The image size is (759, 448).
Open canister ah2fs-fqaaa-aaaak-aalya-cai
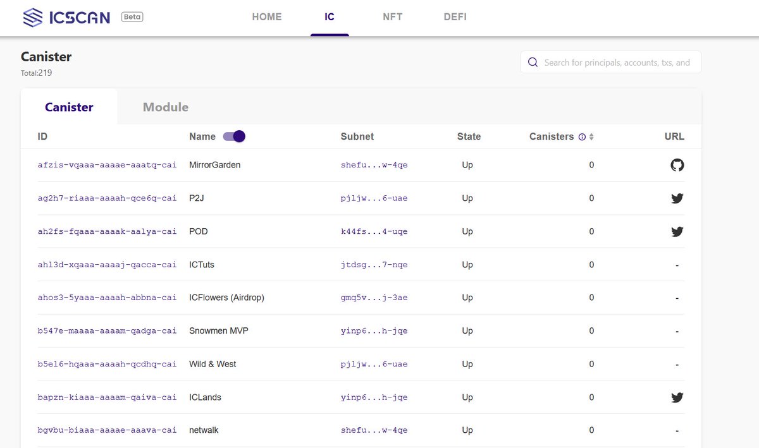pyautogui.click(x=107, y=231)
